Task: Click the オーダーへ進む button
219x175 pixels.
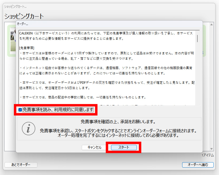Action: (198, 165)
